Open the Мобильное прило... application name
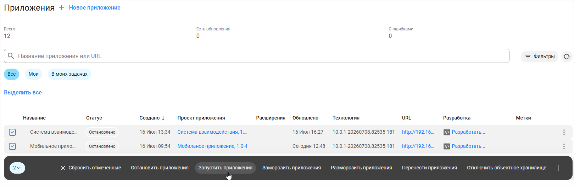The image size is (574, 186). [x=53, y=146]
